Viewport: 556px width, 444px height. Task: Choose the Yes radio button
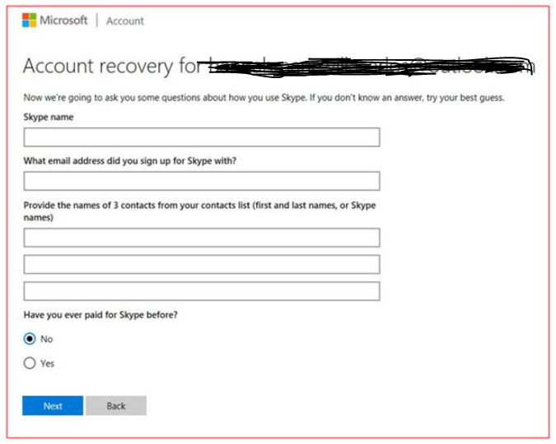click(30, 363)
